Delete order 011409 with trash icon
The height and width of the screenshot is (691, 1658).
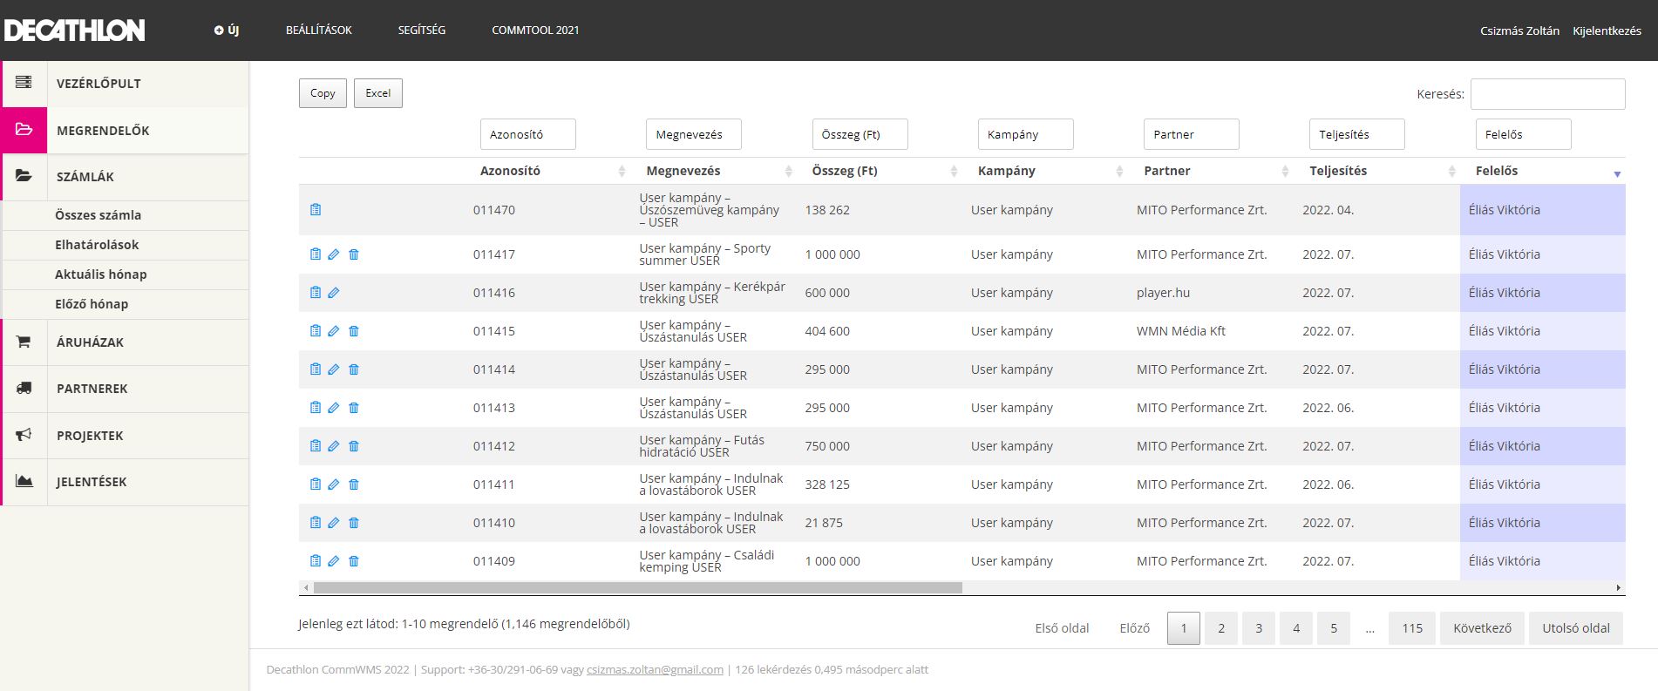pos(354,561)
